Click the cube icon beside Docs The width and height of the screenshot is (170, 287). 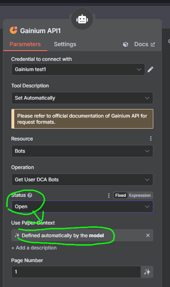(x=126, y=44)
